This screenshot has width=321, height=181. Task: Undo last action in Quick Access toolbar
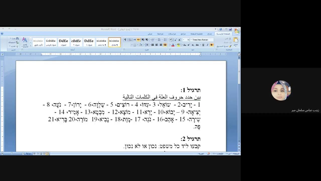226,29
